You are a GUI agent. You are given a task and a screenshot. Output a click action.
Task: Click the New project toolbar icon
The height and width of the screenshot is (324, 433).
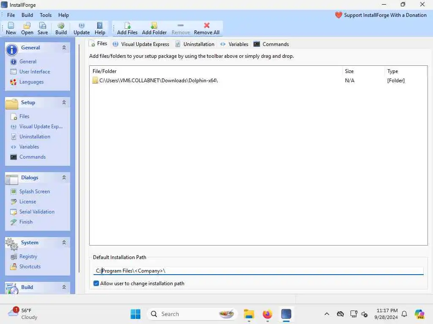point(11,28)
